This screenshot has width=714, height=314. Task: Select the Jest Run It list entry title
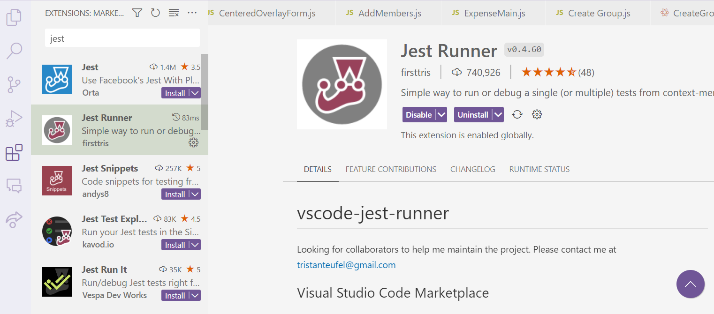click(x=104, y=269)
